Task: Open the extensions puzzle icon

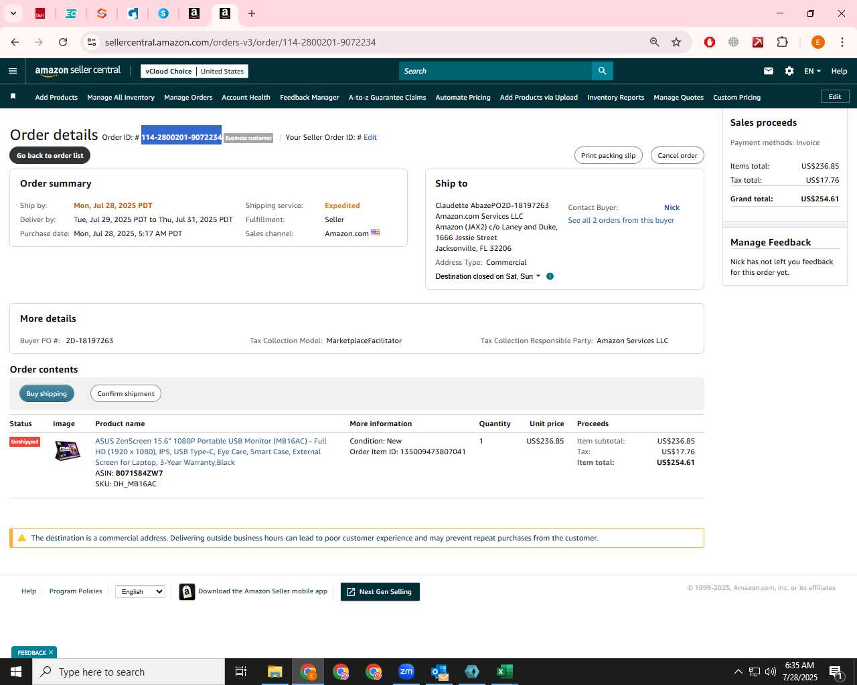Action: point(782,42)
